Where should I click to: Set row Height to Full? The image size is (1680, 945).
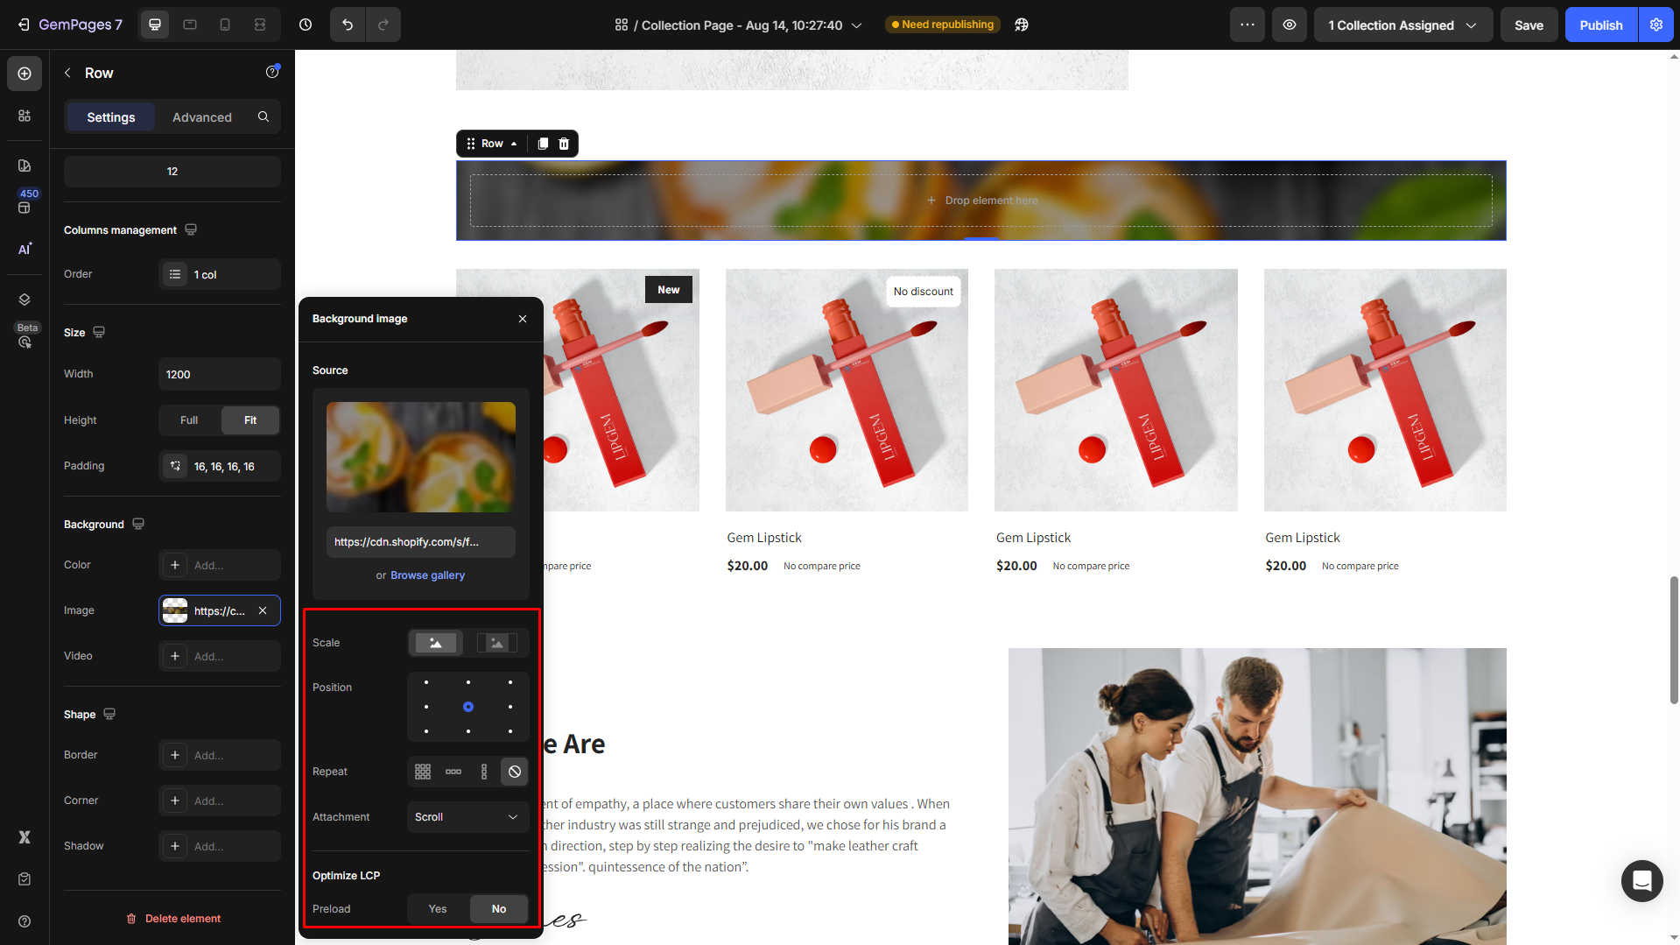point(189,420)
